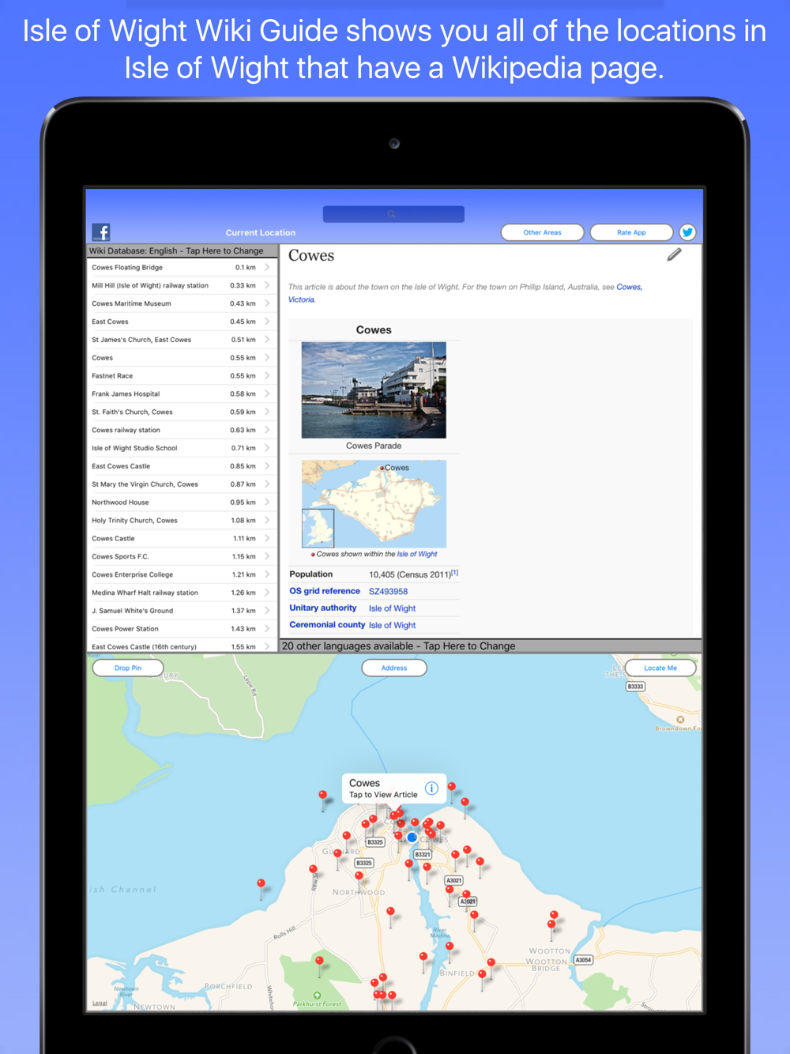Screen dimensions: 790x1054
Task: Open the Facebook icon link
Action: (x=101, y=232)
